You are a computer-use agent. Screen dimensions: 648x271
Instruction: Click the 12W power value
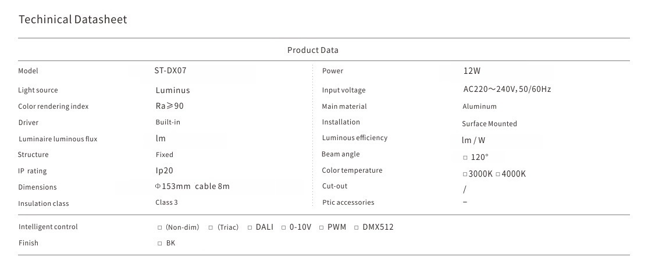tap(472, 71)
